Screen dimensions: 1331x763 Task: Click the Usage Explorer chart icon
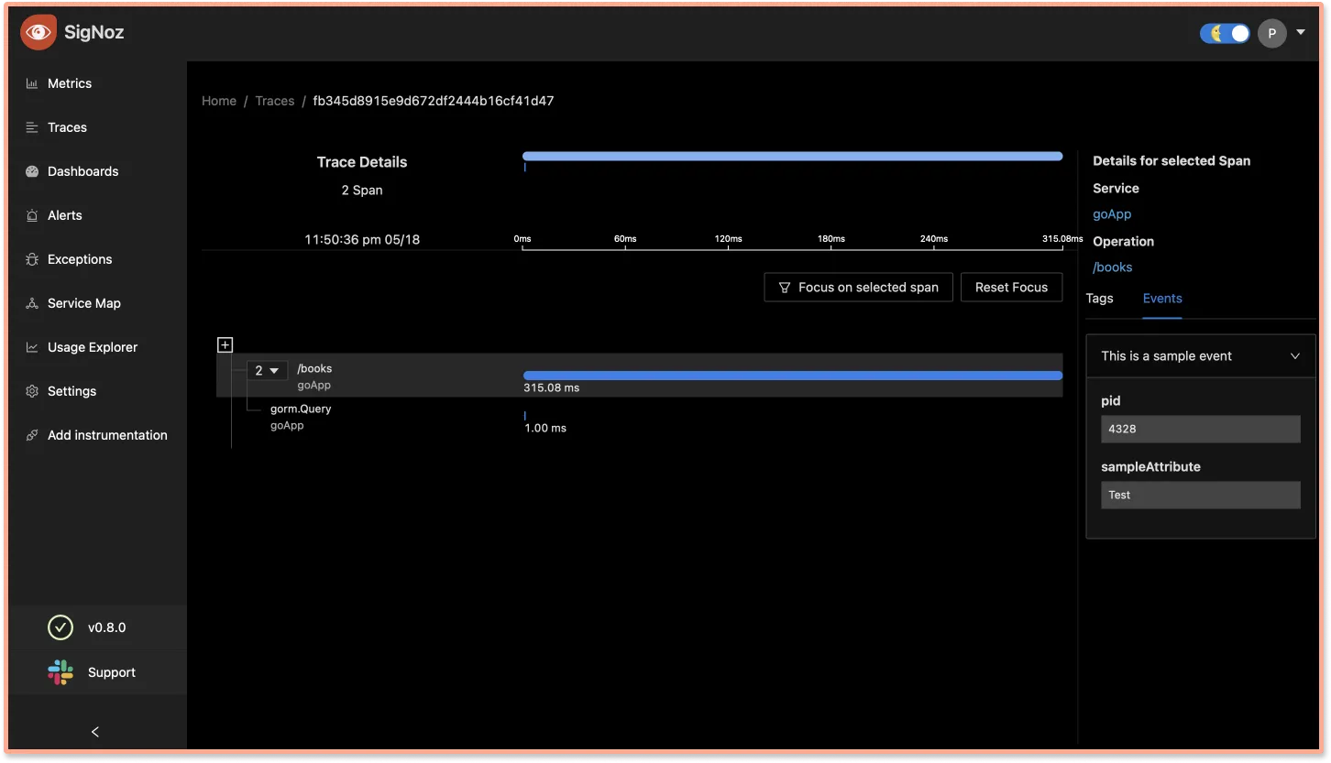32,347
